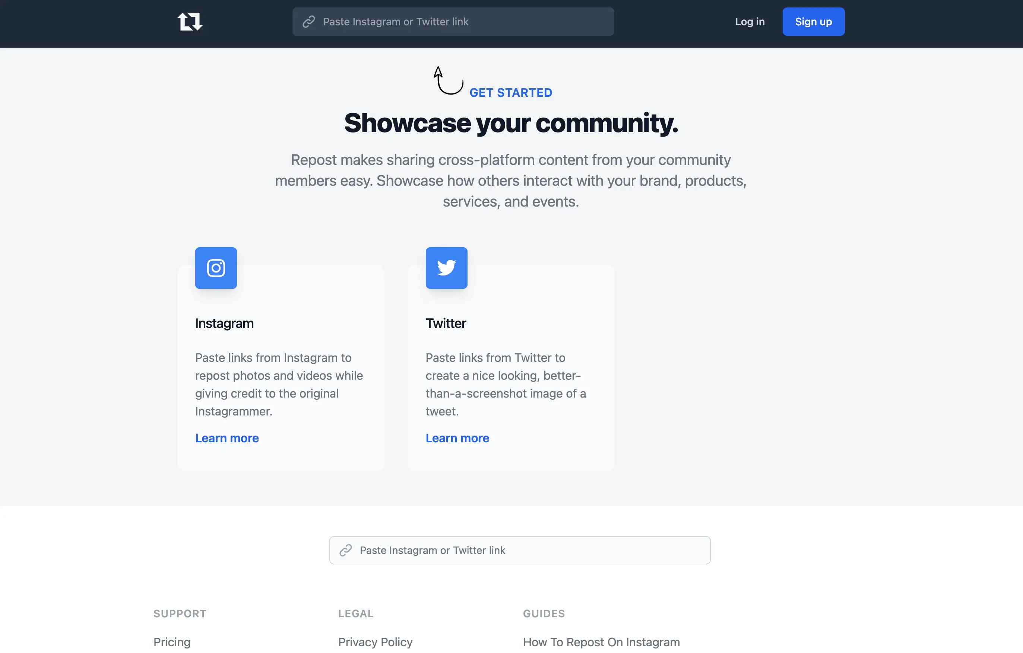
Task: Open Learn more under Instagram
Action: (227, 438)
